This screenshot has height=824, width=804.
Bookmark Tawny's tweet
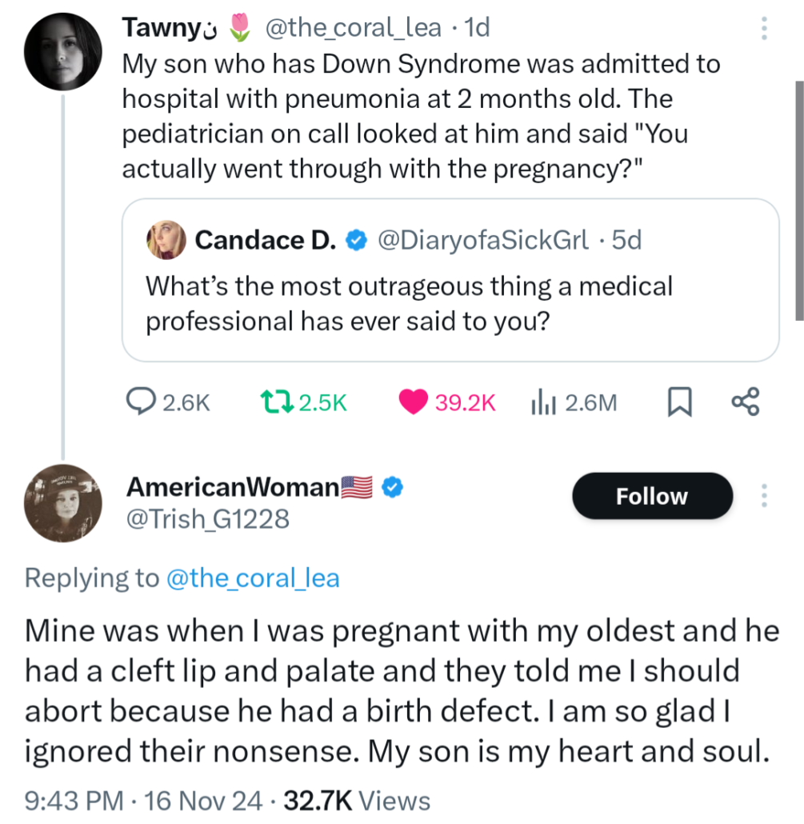(x=679, y=402)
